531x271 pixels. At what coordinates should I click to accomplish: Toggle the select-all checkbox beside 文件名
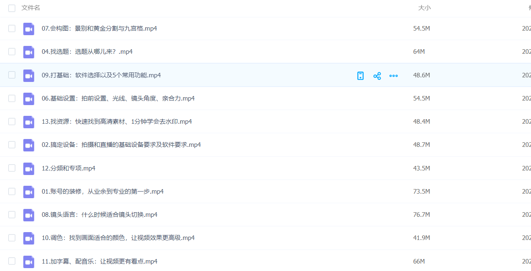pyautogui.click(x=12, y=8)
